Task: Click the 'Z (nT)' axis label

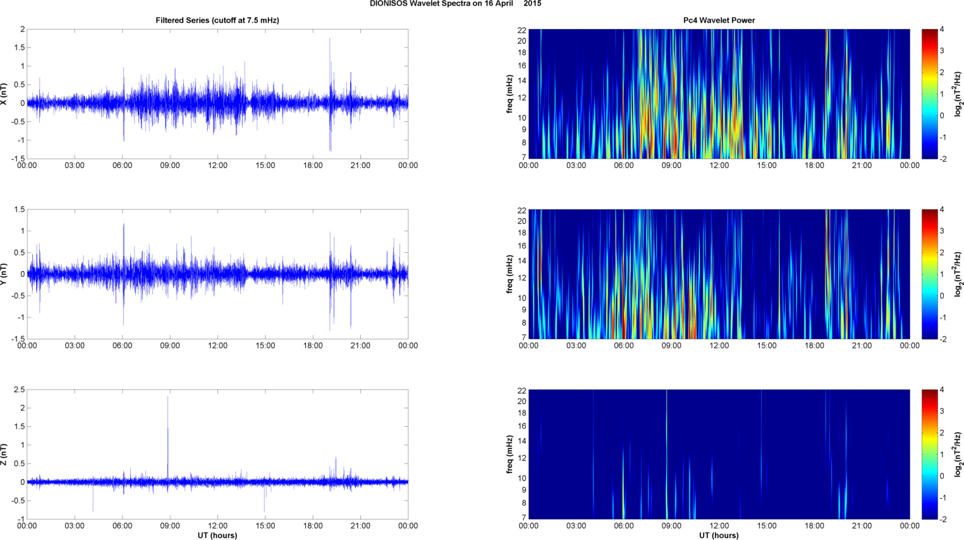Action: click(x=4, y=455)
